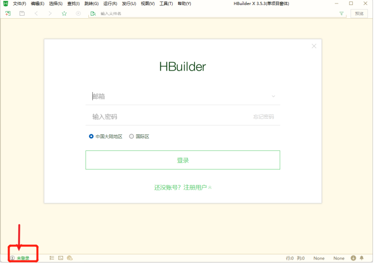Click the new file toolbar icon

(x=8, y=14)
